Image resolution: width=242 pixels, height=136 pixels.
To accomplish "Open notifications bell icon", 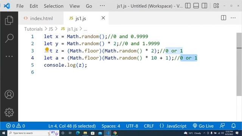I will pos(234,126).
